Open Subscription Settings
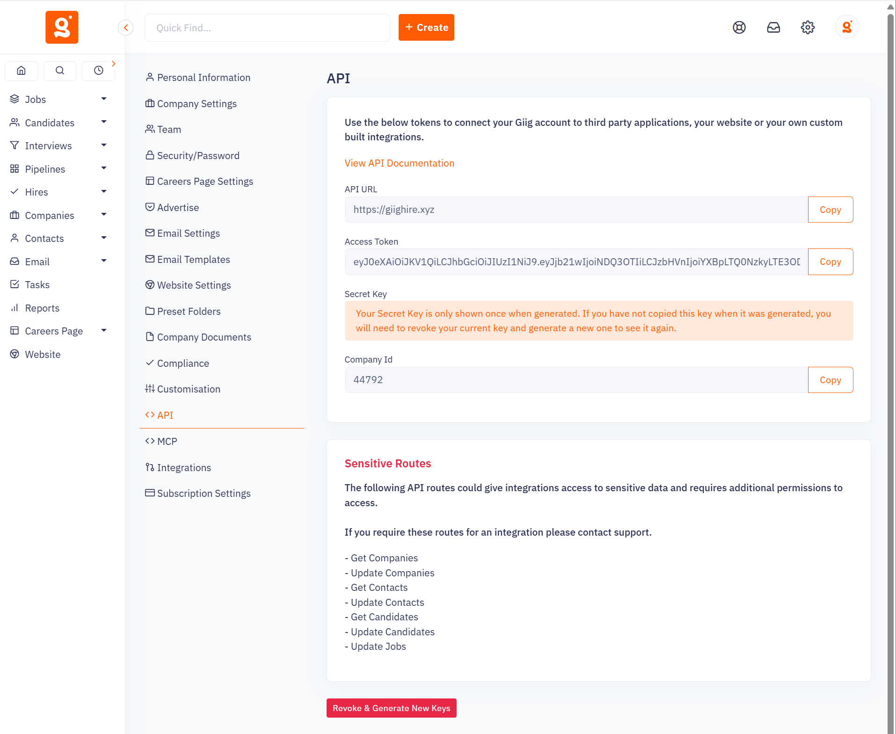The image size is (896, 734). 198,493
